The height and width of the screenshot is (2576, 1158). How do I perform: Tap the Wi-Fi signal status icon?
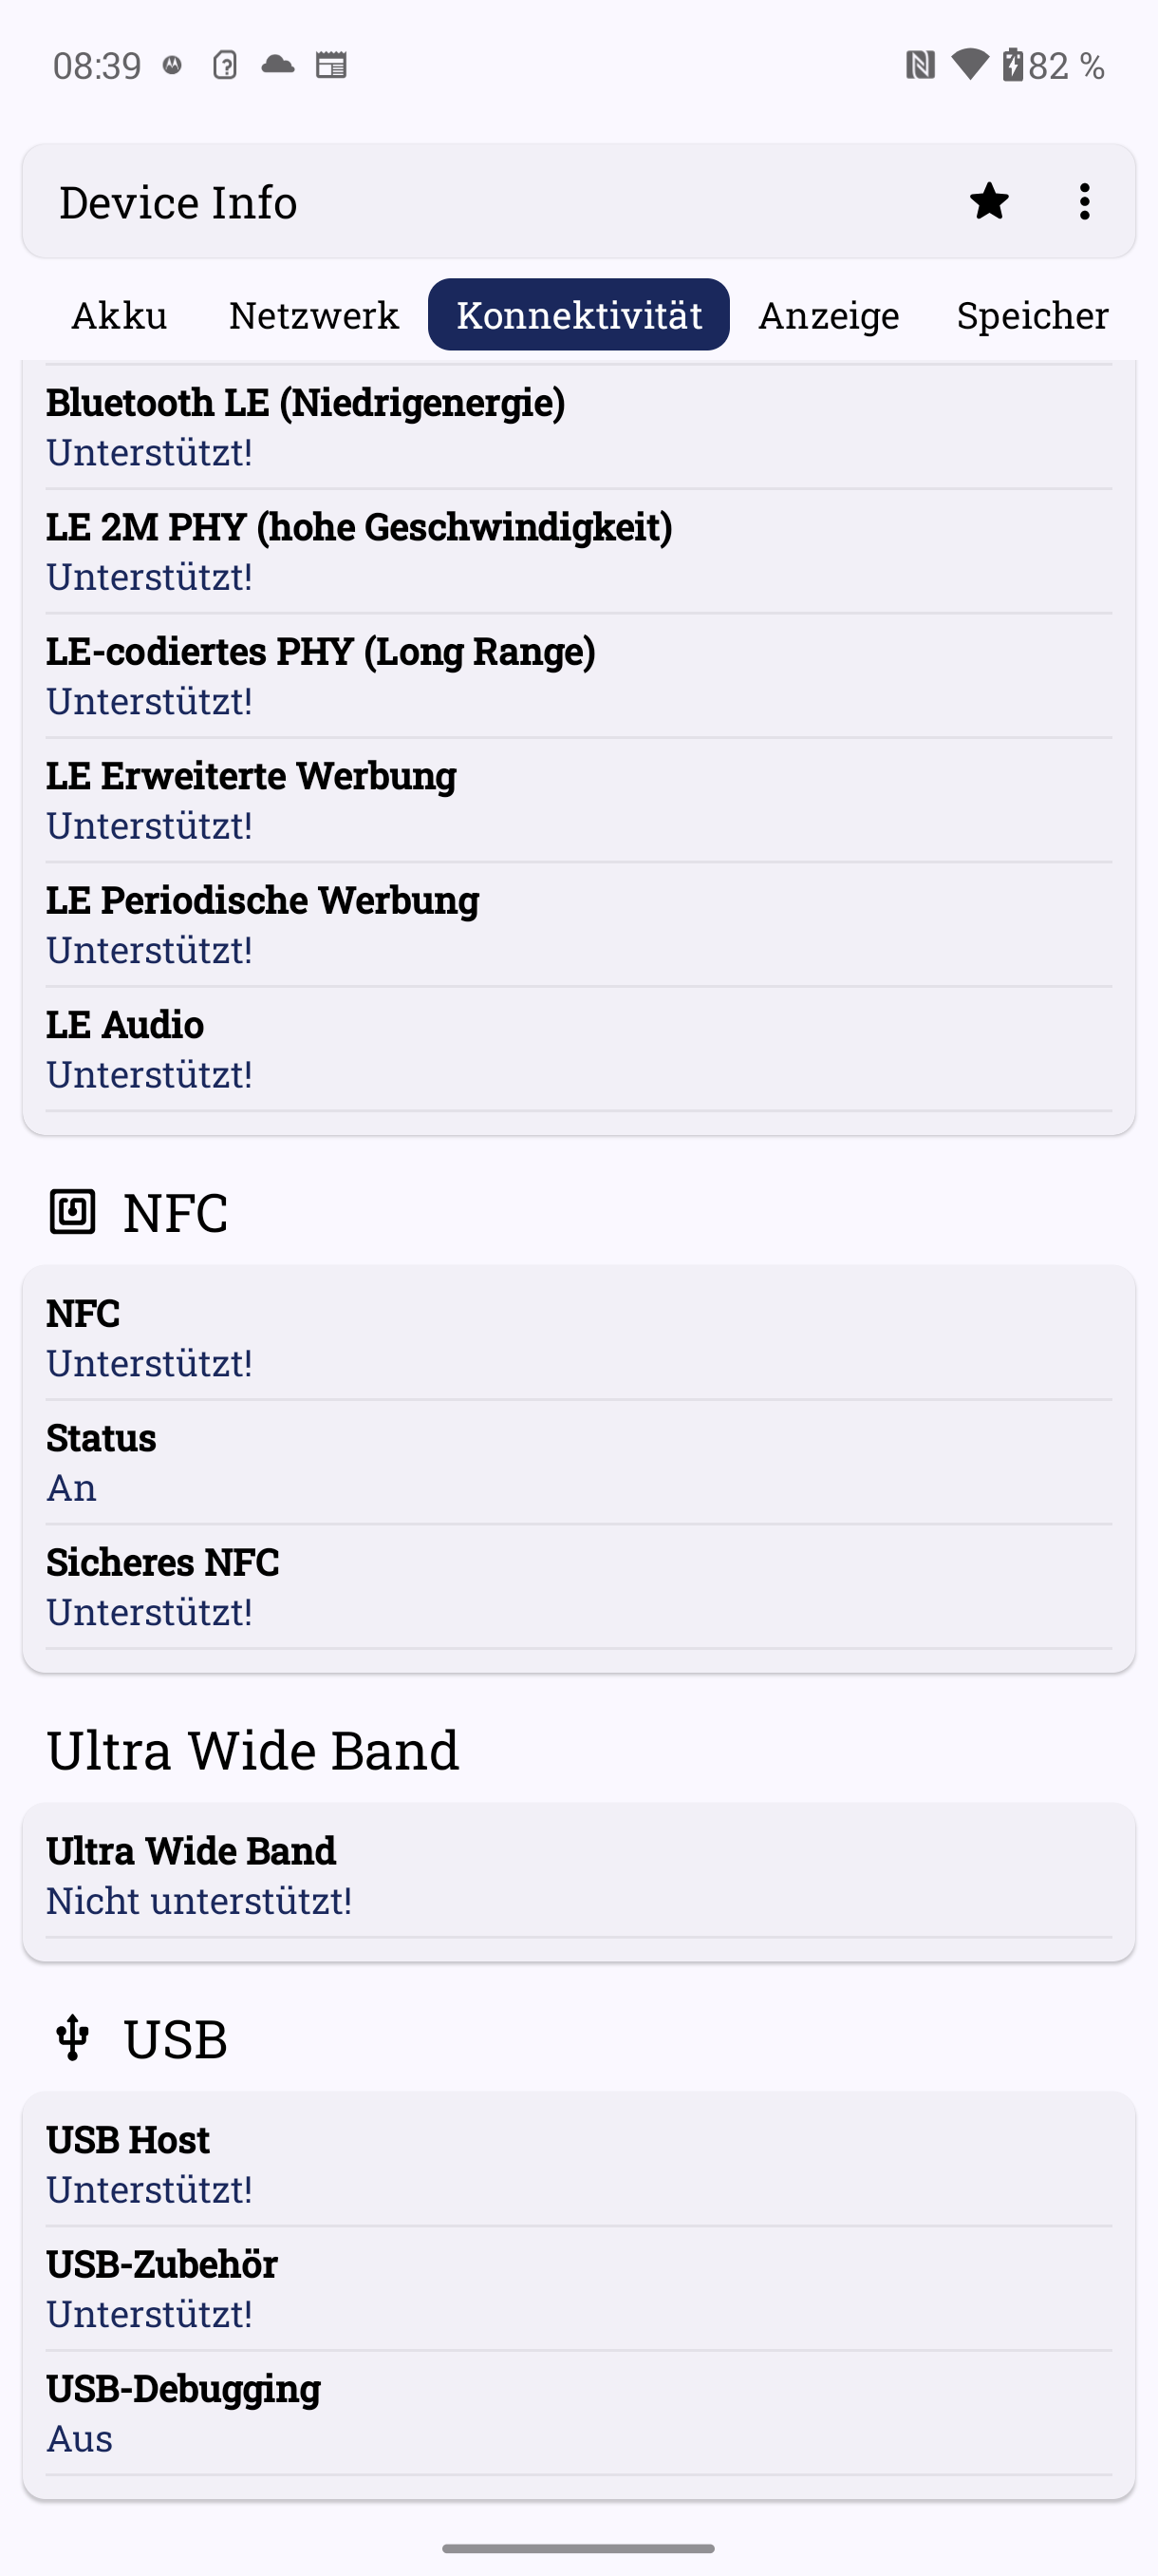969,65
